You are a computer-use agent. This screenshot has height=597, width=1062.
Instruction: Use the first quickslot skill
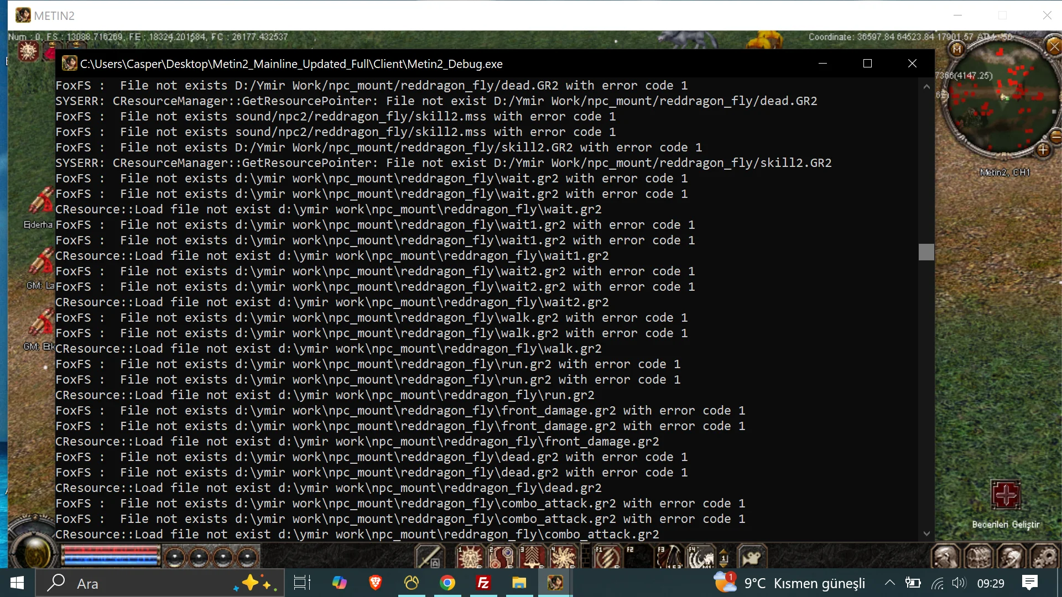click(x=470, y=557)
